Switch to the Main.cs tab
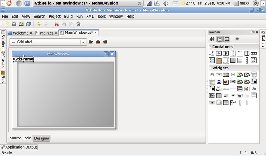Image resolution: width=266 pixels, height=156 pixels. pyautogui.click(x=46, y=33)
